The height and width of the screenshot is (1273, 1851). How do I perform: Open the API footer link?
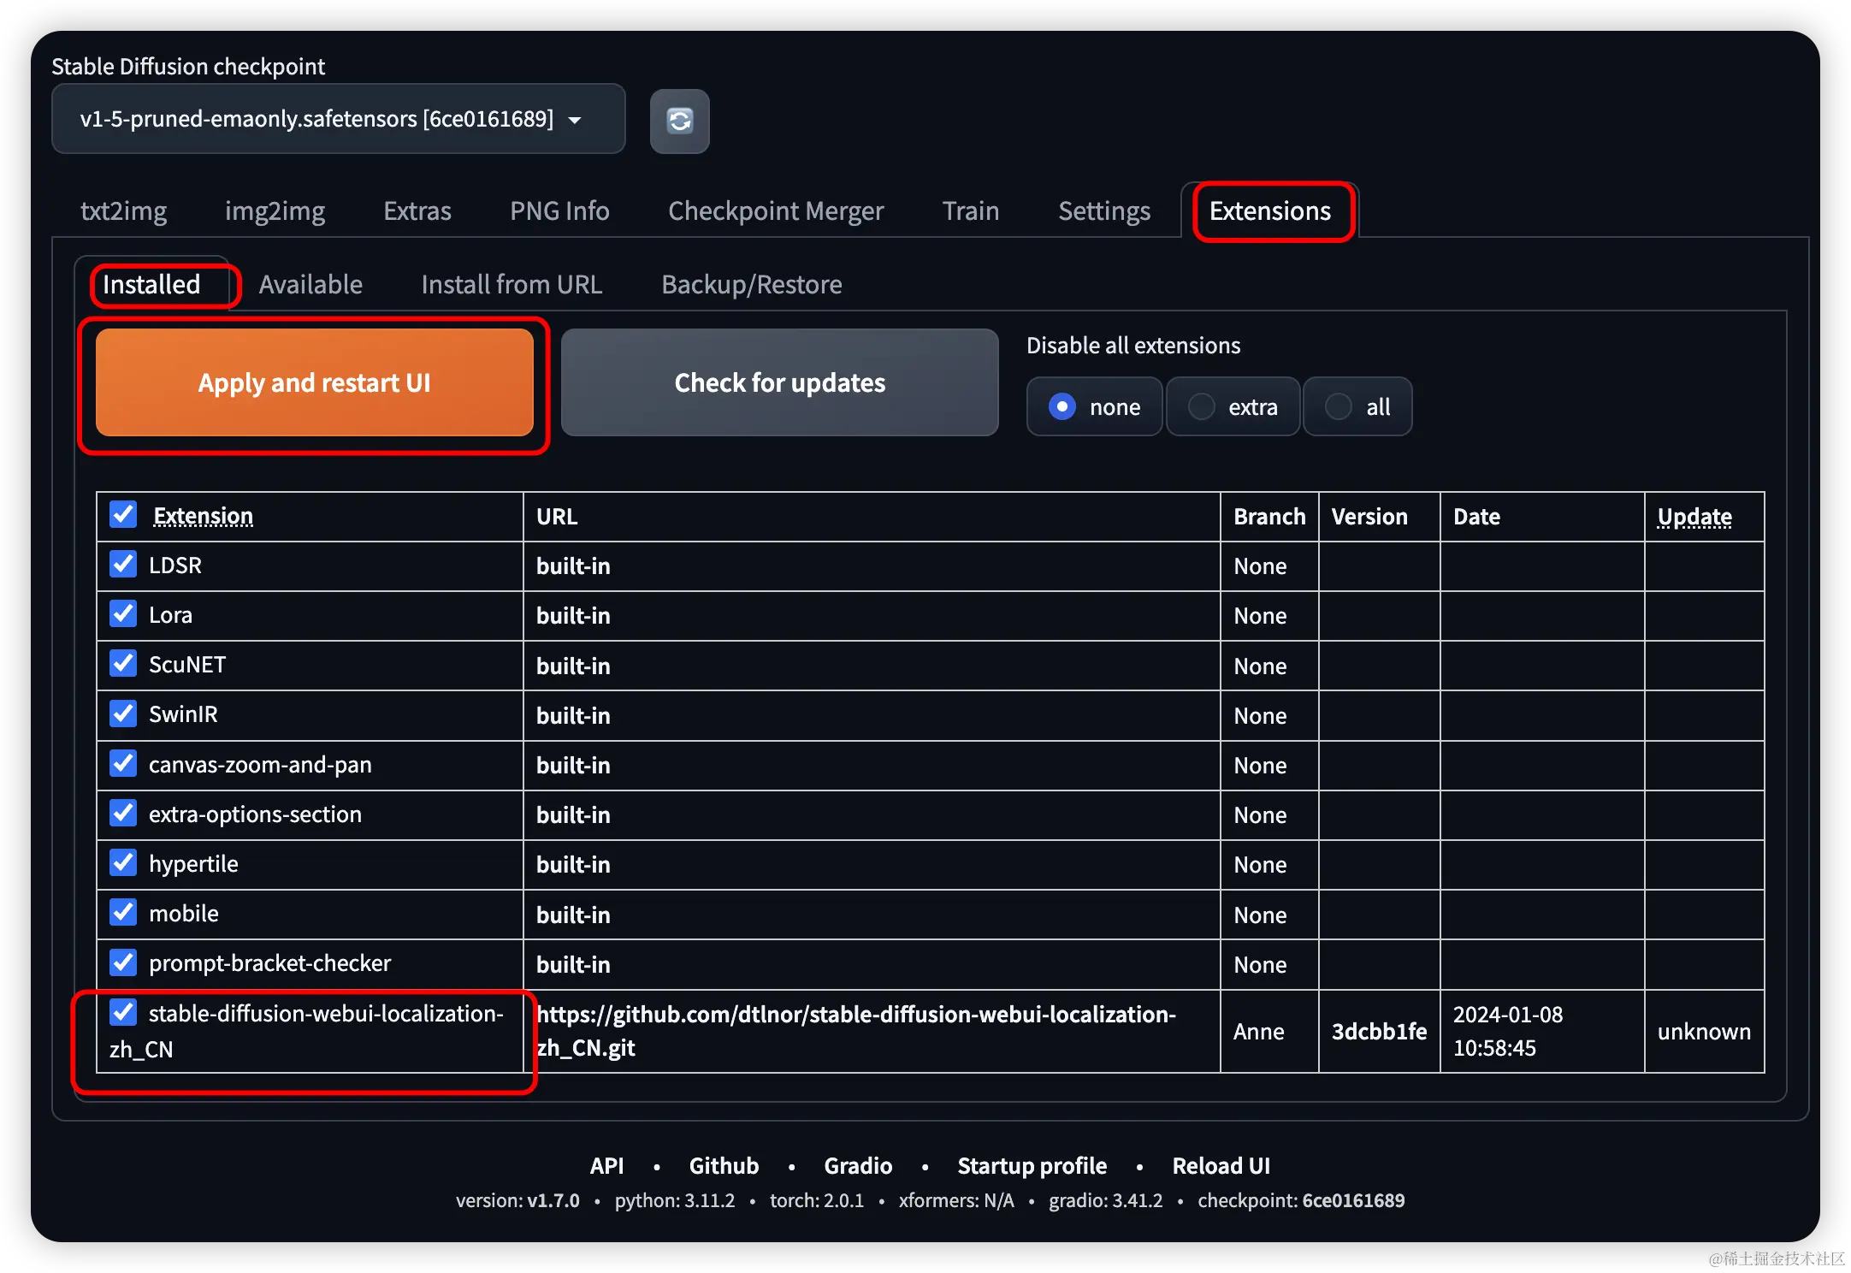coord(606,1165)
